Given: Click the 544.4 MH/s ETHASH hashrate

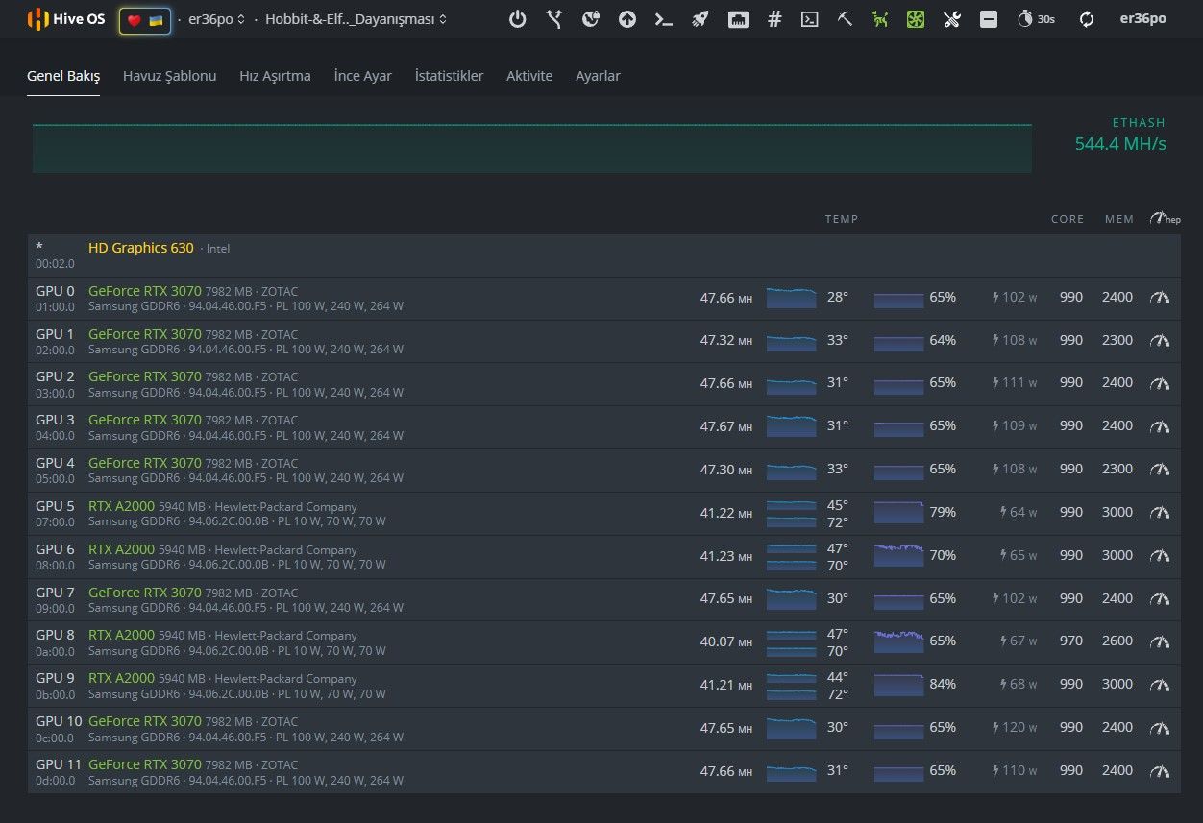Looking at the screenshot, I should click(x=1120, y=144).
